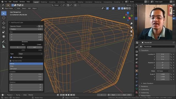Adjust the Radius slider field

[x=26, y=29]
